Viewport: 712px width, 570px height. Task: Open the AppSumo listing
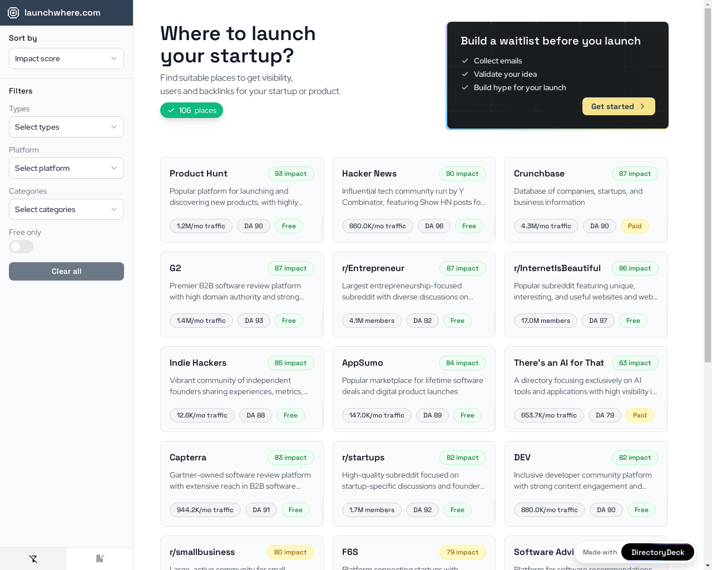[414, 389]
